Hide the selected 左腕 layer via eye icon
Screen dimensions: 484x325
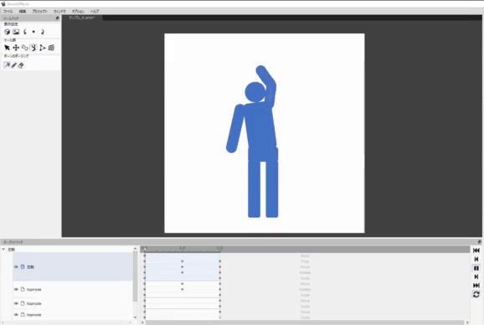[16, 267]
